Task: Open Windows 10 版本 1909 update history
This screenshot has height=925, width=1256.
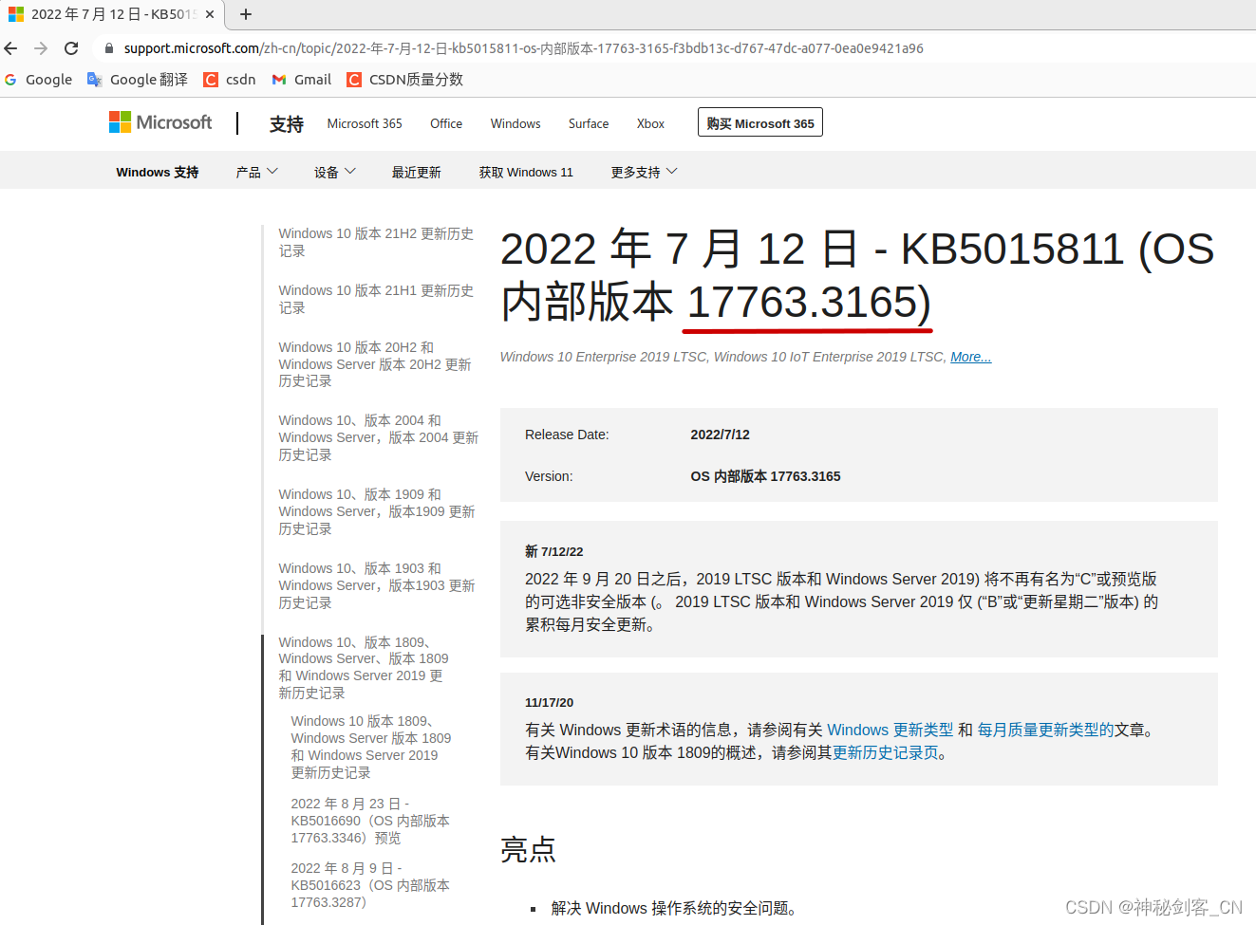Action: pos(377,511)
